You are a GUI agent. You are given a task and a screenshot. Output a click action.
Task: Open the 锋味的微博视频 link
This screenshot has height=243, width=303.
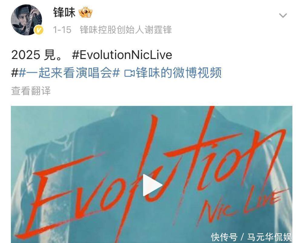click(x=179, y=73)
